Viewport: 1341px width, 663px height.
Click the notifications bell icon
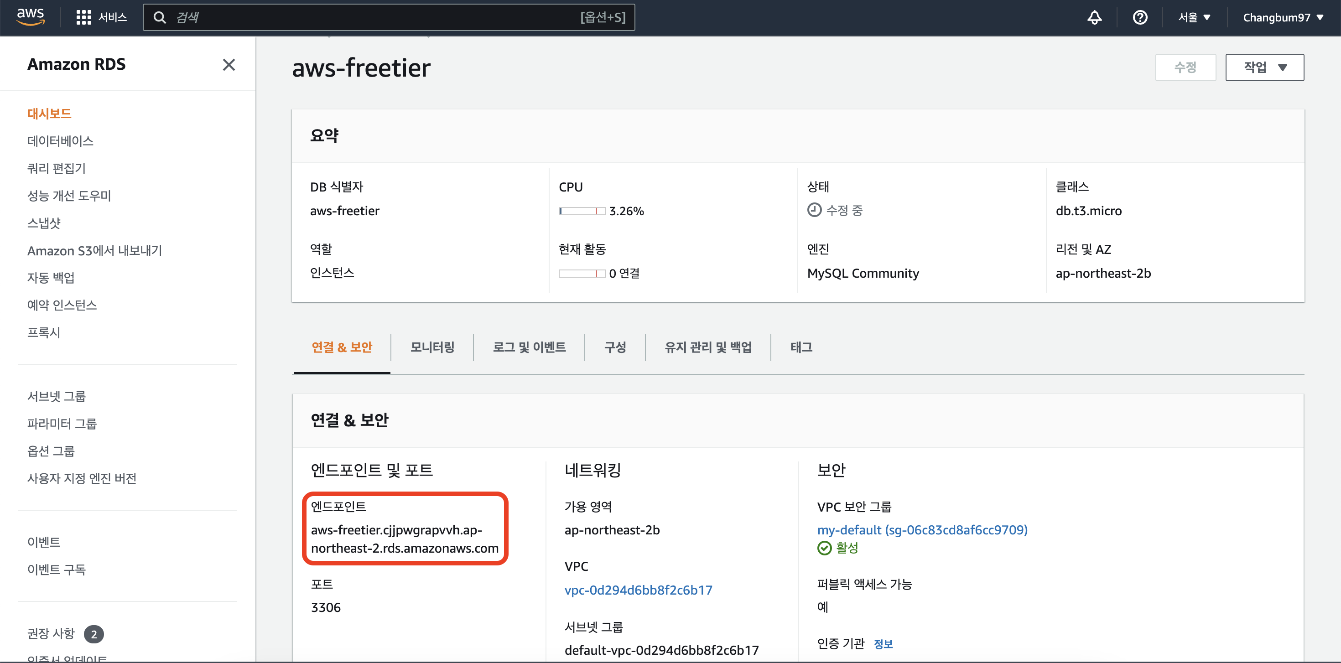(1094, 17)
